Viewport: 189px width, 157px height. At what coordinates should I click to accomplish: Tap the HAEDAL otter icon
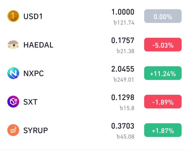coord(13,45)
